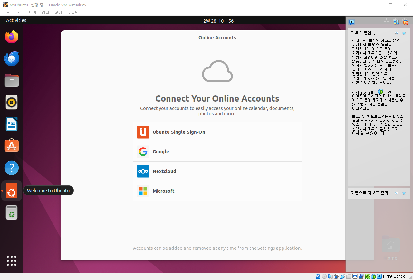This screenshot has width=413, height=280.
Task: Open the Home folder on the desktop
Action: coord(390,248)
